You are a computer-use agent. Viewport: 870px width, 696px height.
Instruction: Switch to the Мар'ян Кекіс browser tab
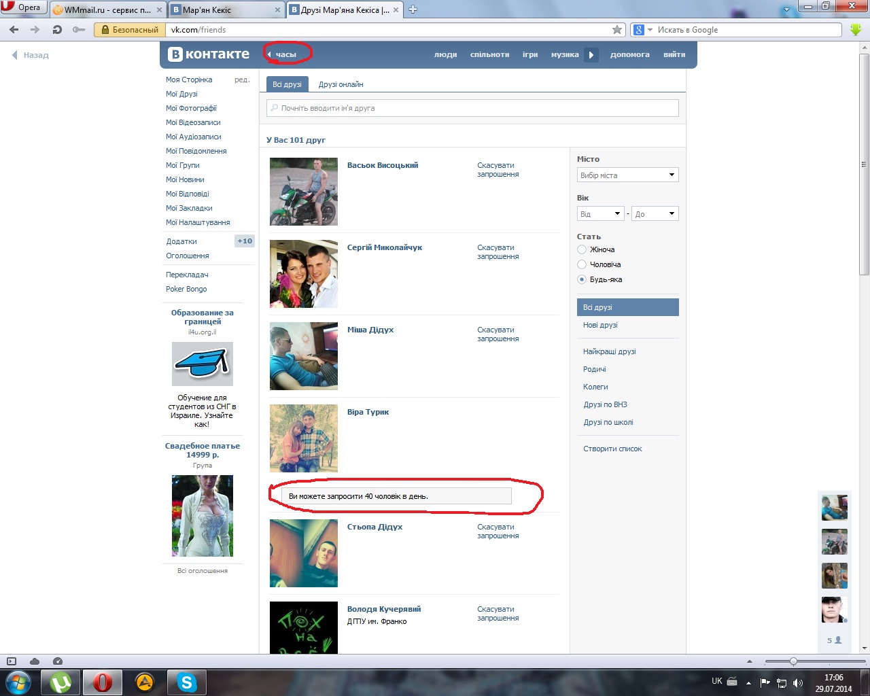[226, 10]
